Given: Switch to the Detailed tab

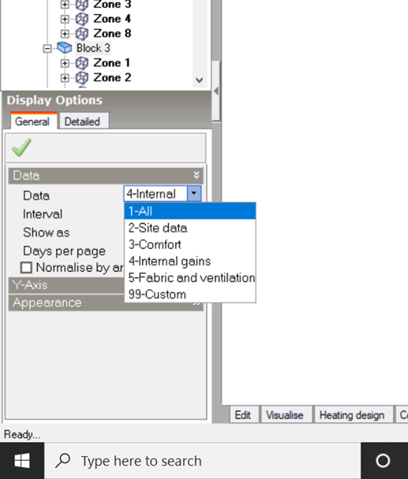Looking at the screenshot, I should 83,121.
